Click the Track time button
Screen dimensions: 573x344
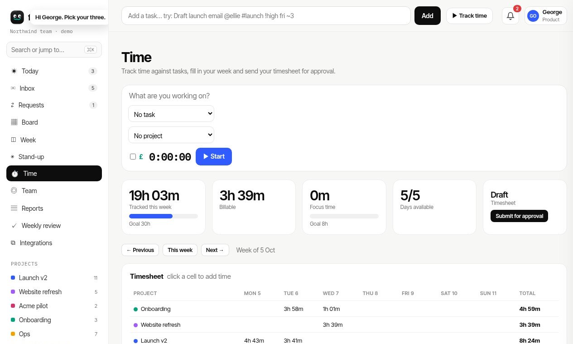(469, 16)
